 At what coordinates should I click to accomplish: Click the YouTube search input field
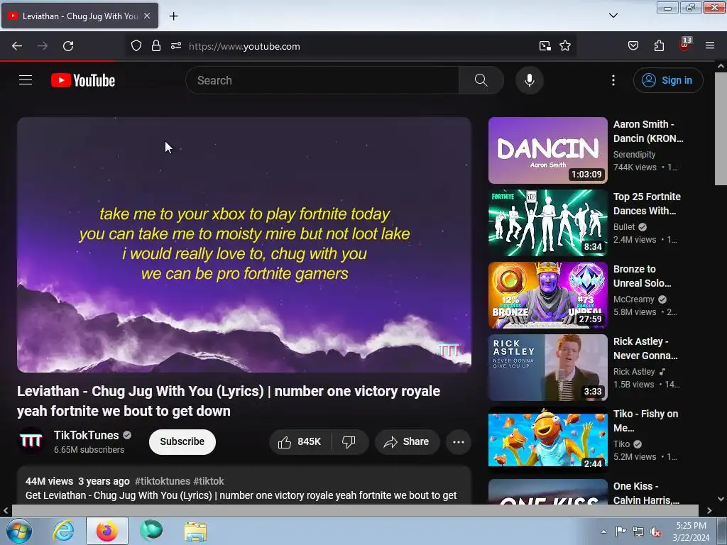pyautogui.click(x=322, y=80)
